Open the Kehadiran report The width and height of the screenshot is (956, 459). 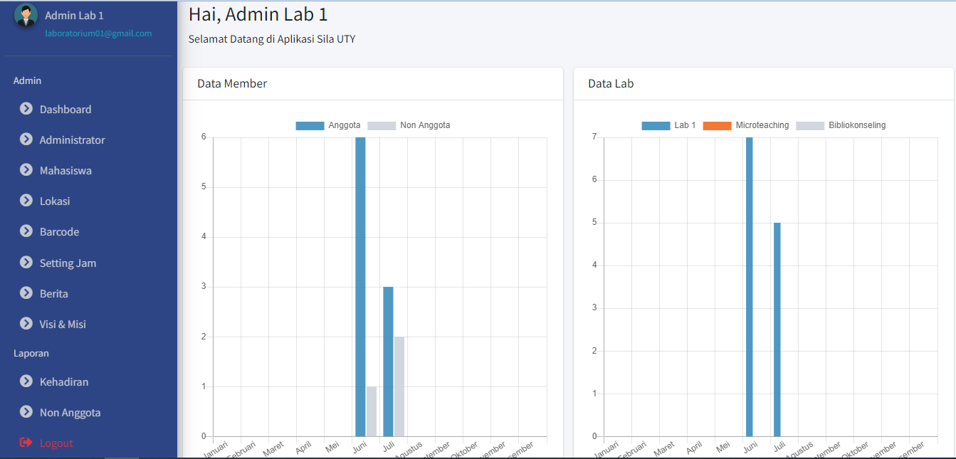[64, 381]
